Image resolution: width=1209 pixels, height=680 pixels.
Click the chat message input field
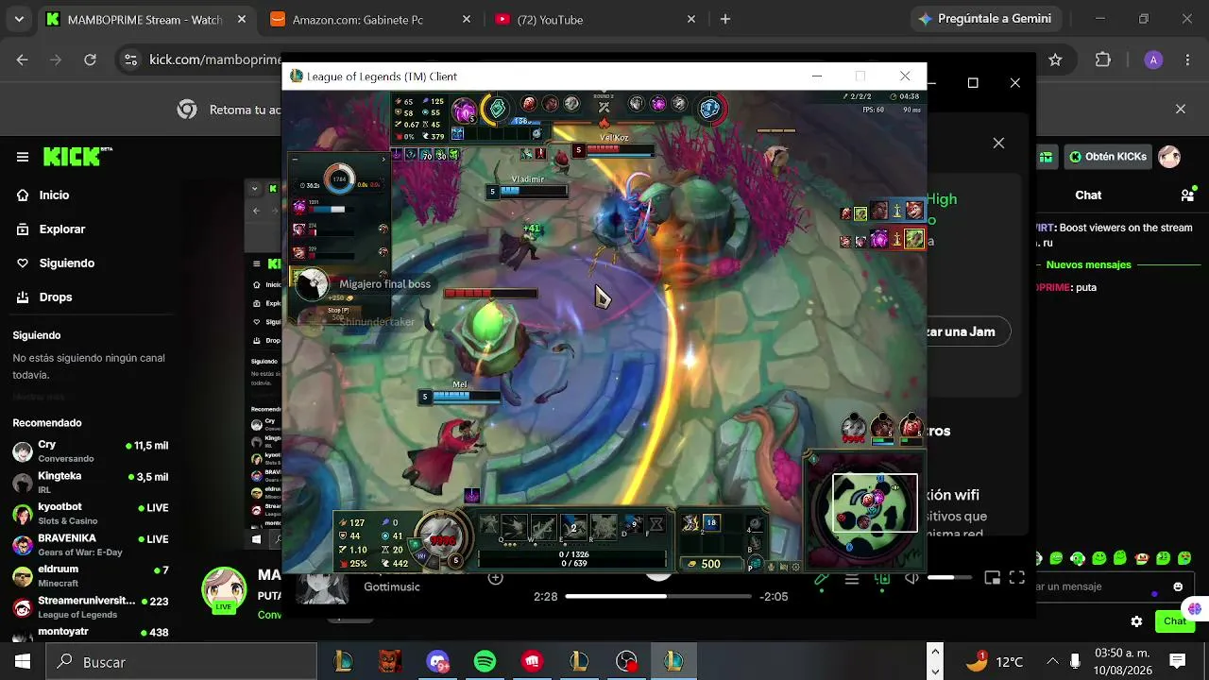(1101, 586)
